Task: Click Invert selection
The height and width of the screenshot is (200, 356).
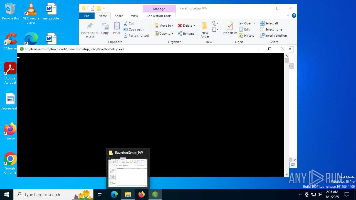Action: (x=273, y=36)
